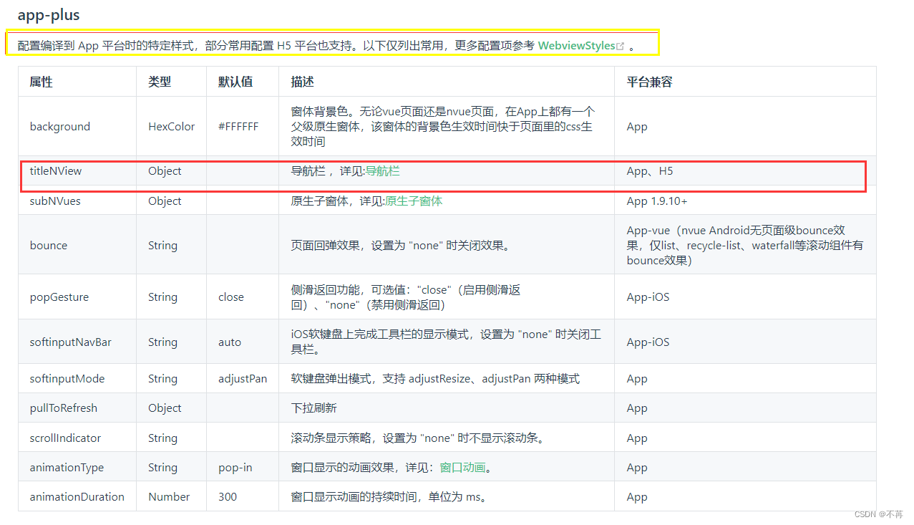Click the app-plus page heading

[x=49, y=14]
